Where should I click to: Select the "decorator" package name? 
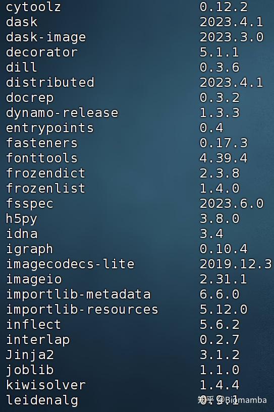point(41,52)
